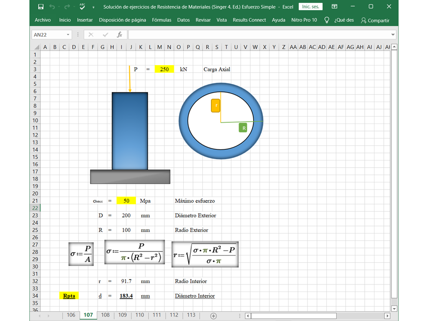The width and height of the screenshot is (428, 321).
Task: Open the Datos ribbon tab
Action: pyautogui.click(x=183, y=20)
